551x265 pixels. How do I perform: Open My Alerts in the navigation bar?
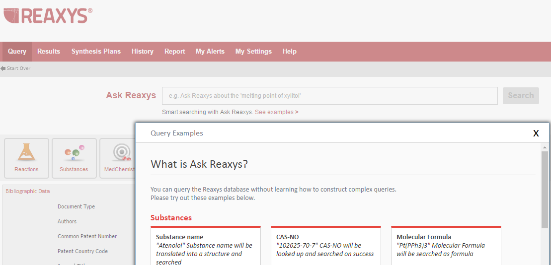pos(210,52)
